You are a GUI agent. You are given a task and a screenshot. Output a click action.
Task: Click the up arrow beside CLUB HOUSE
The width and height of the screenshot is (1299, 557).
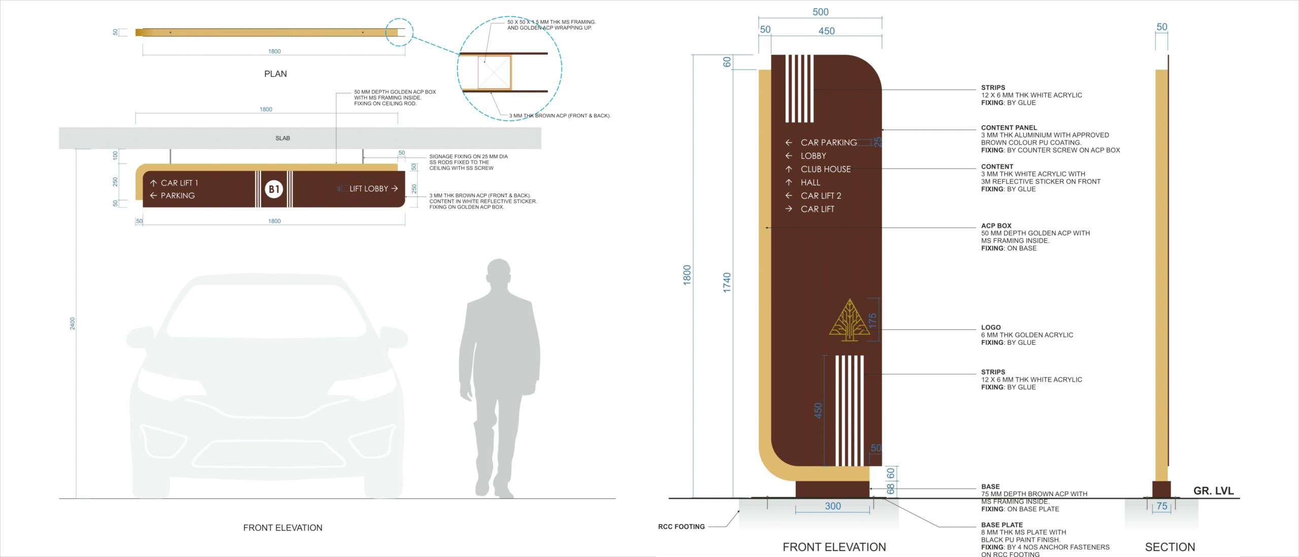click(789, 169)
